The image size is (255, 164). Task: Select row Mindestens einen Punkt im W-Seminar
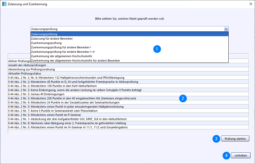click(x=128, y=127)
